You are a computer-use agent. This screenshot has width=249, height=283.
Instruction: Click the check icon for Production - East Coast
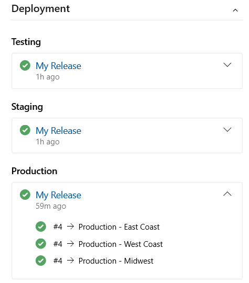click(41, 227)
